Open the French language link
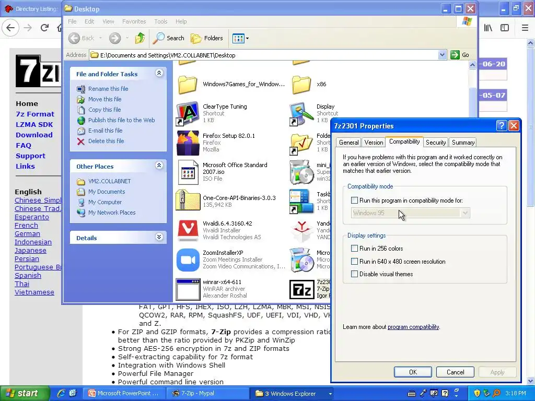Viewport: 535px width, 401px height. pos(26,226)
